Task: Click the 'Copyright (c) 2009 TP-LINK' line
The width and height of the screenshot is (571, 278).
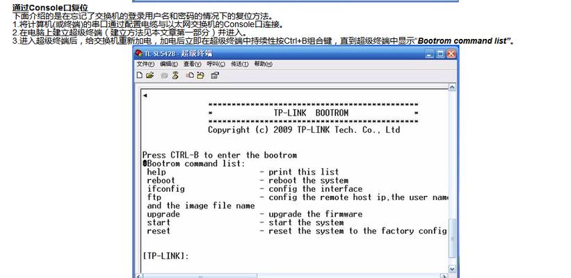Action: (304, 130)
